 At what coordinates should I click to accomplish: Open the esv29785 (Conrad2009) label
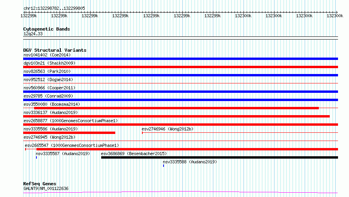(x=48, y=96)
